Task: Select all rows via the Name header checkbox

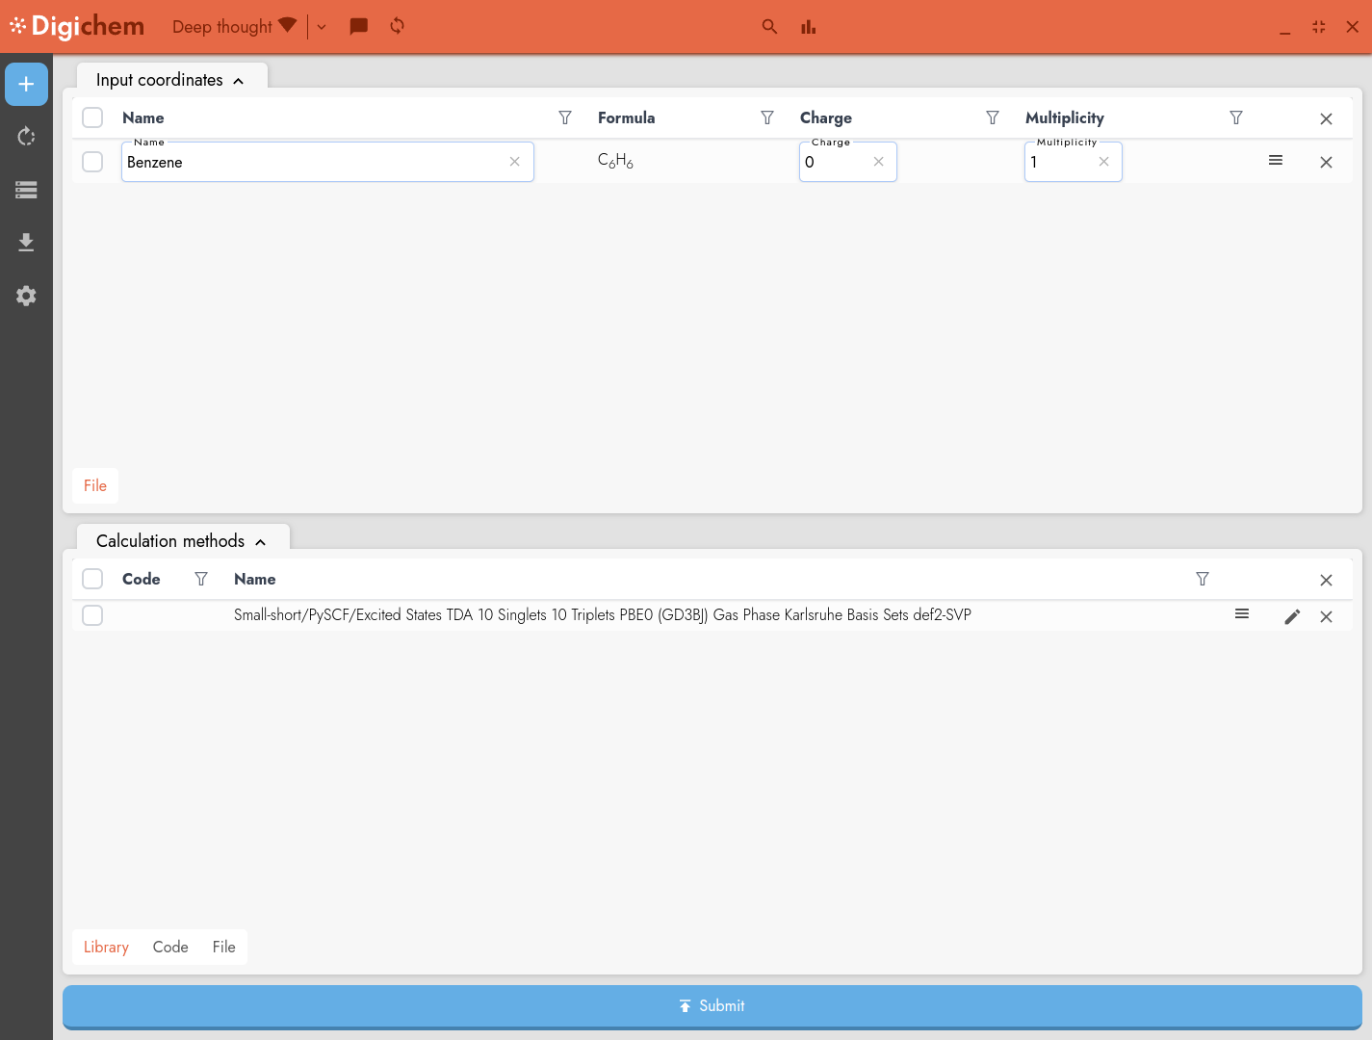Action: click(92, 117)
